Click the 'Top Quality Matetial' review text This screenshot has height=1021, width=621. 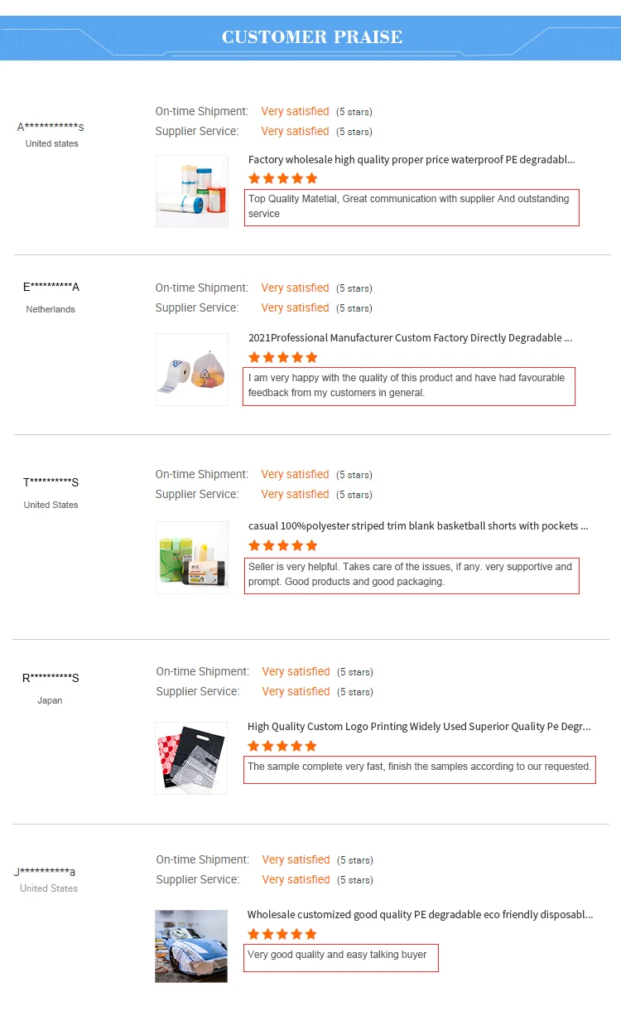[412, 206]
